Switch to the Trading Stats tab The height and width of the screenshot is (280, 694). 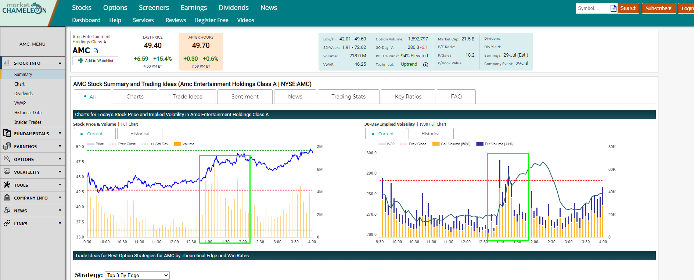348,97
